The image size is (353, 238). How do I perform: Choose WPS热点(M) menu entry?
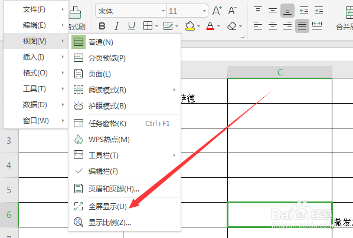[125, 140]
